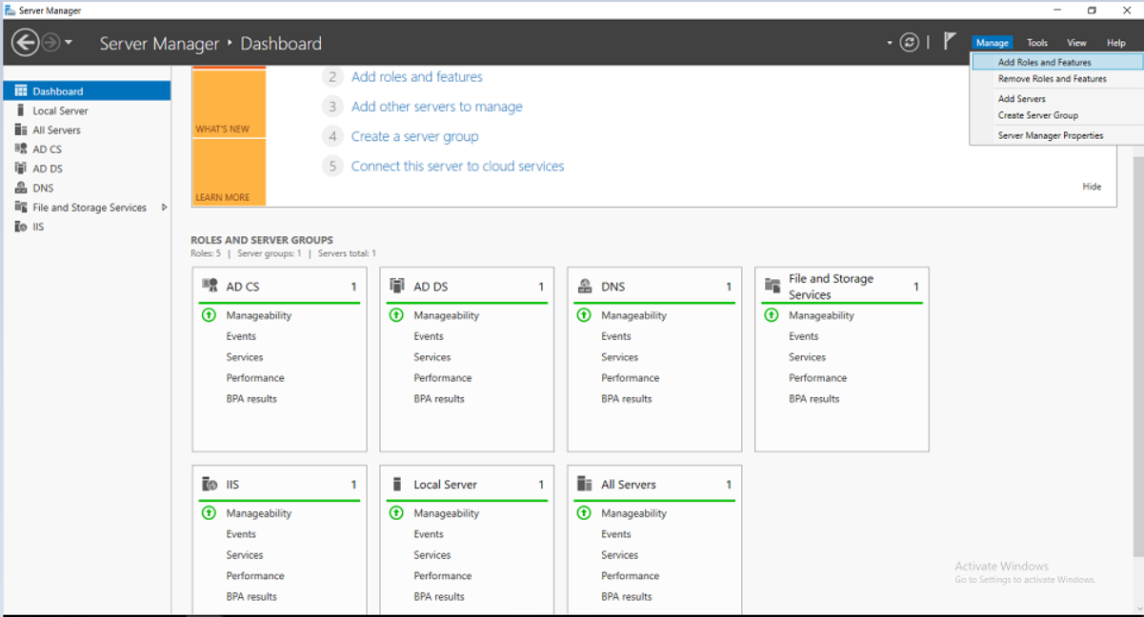Click Local Server Manageability status icon
Image resolution: width=1144 pixels, height=617 pixels.
396,513
